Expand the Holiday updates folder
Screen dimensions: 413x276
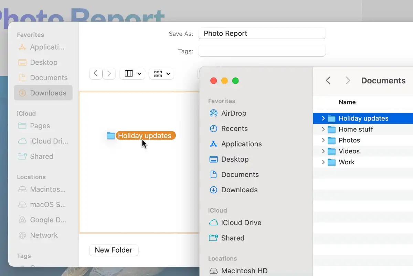point(323,118)
